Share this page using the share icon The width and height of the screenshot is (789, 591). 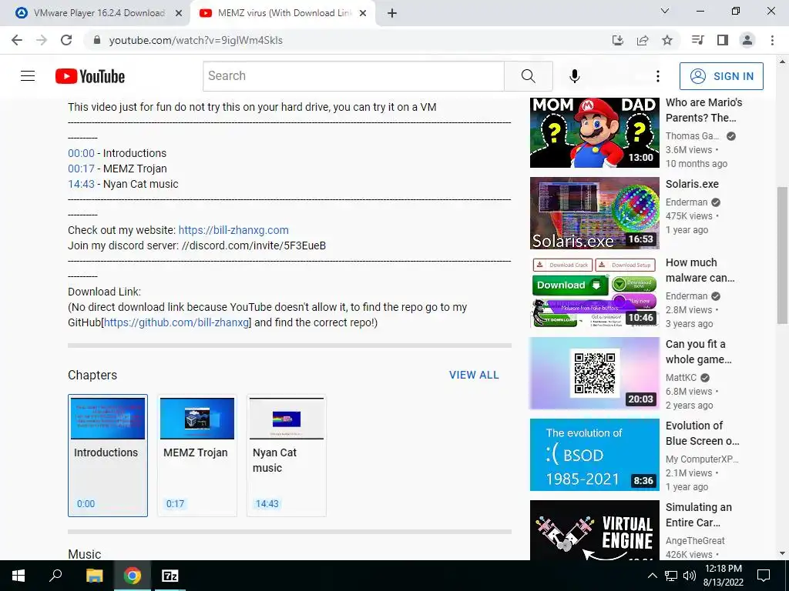643,40
